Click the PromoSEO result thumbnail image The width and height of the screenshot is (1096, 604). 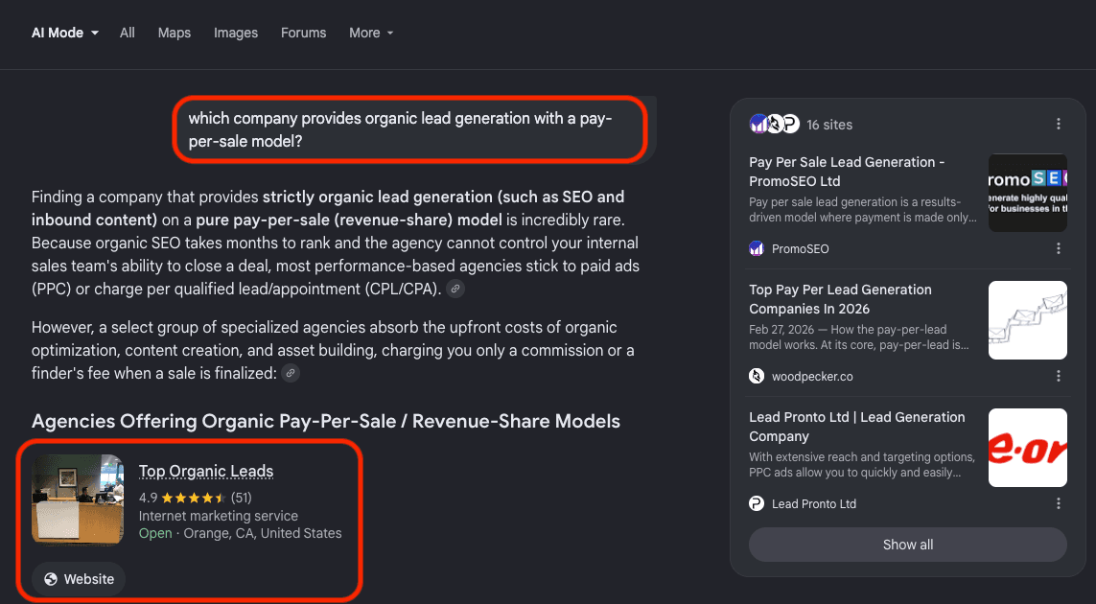click(1028, 193)
